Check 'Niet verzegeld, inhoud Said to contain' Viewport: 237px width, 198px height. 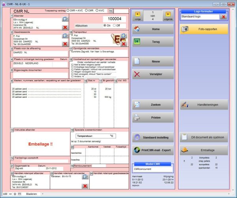(x=72, y=74)
